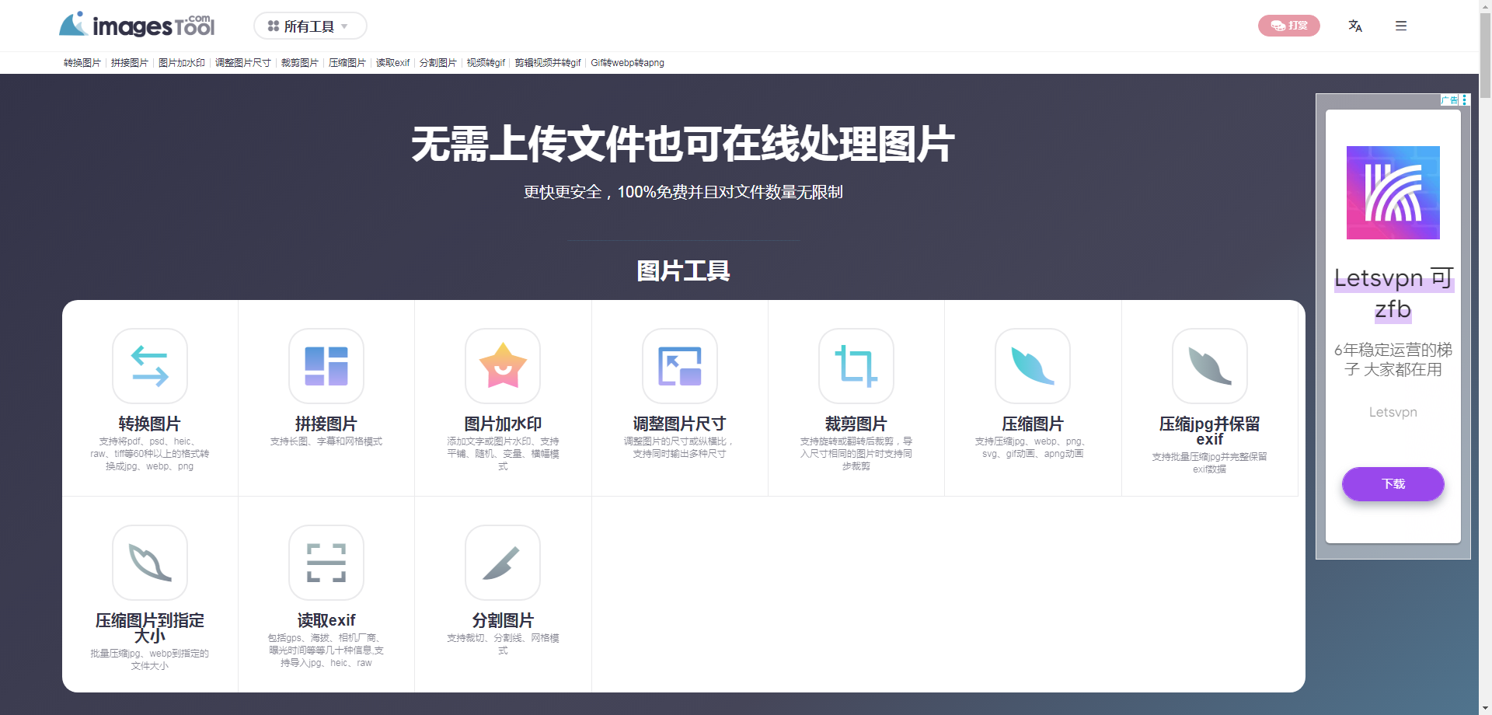Click the Letsvpn ad logo image
This screenshot has width=1492, height=715.
1393,193
